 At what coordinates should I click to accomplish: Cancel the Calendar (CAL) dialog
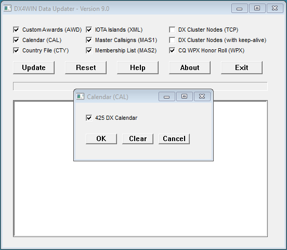[x=174, y=139]
